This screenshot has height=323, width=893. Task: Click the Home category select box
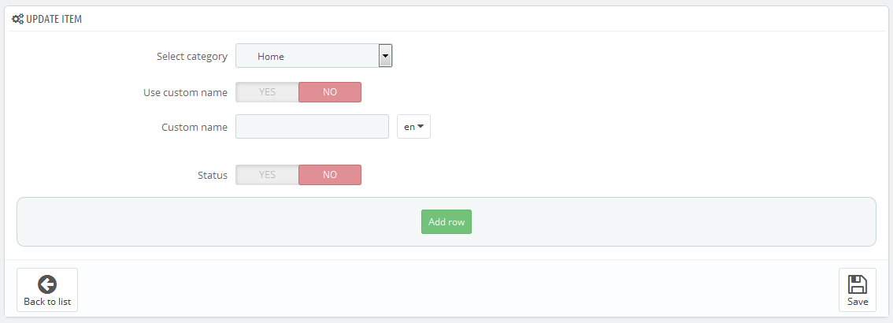point(313,56)
